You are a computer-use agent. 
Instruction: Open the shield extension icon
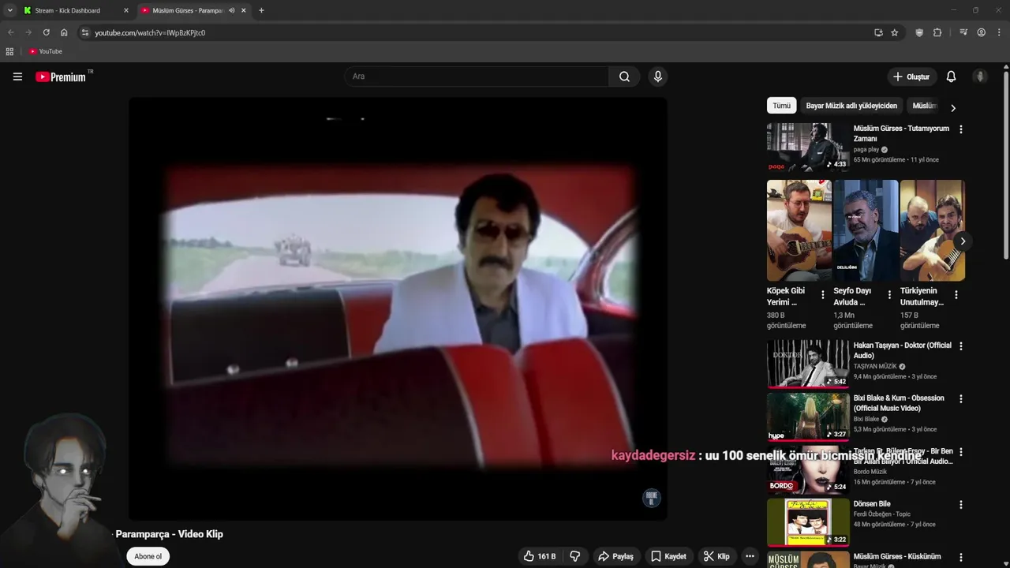click(x=919, y=32)
